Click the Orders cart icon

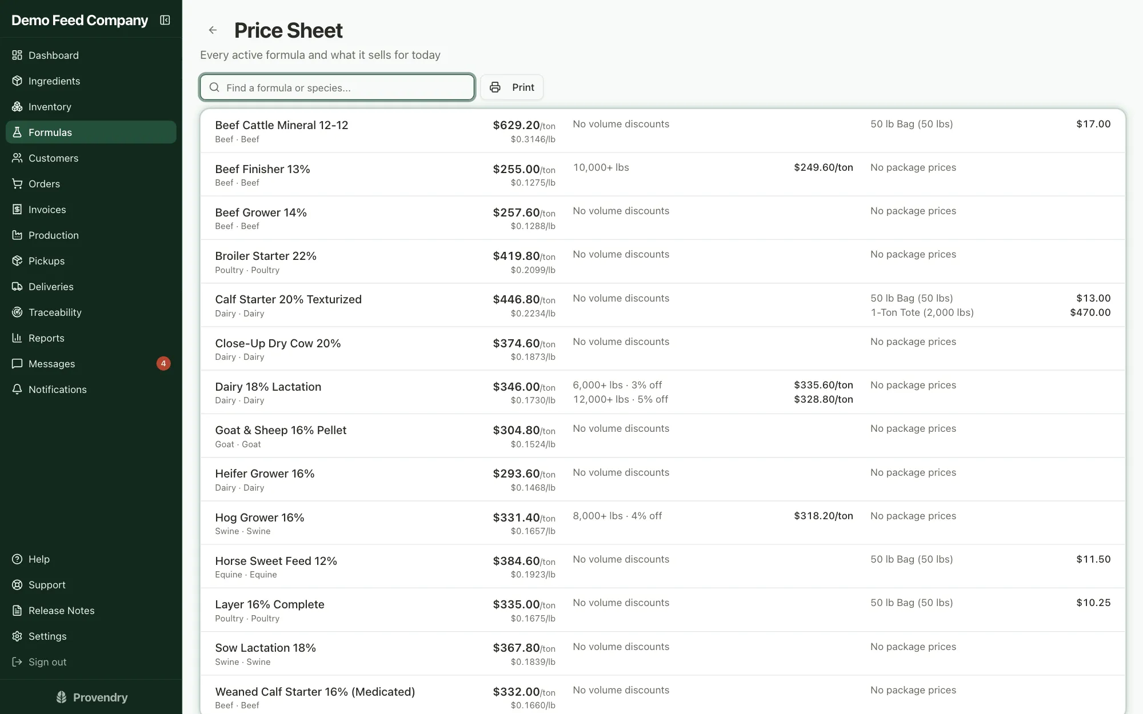17,183
